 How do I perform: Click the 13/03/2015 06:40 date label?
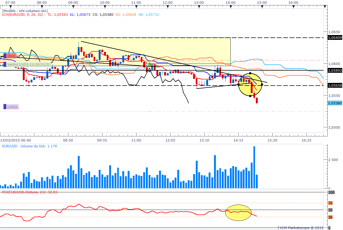[x=16, y=140]
